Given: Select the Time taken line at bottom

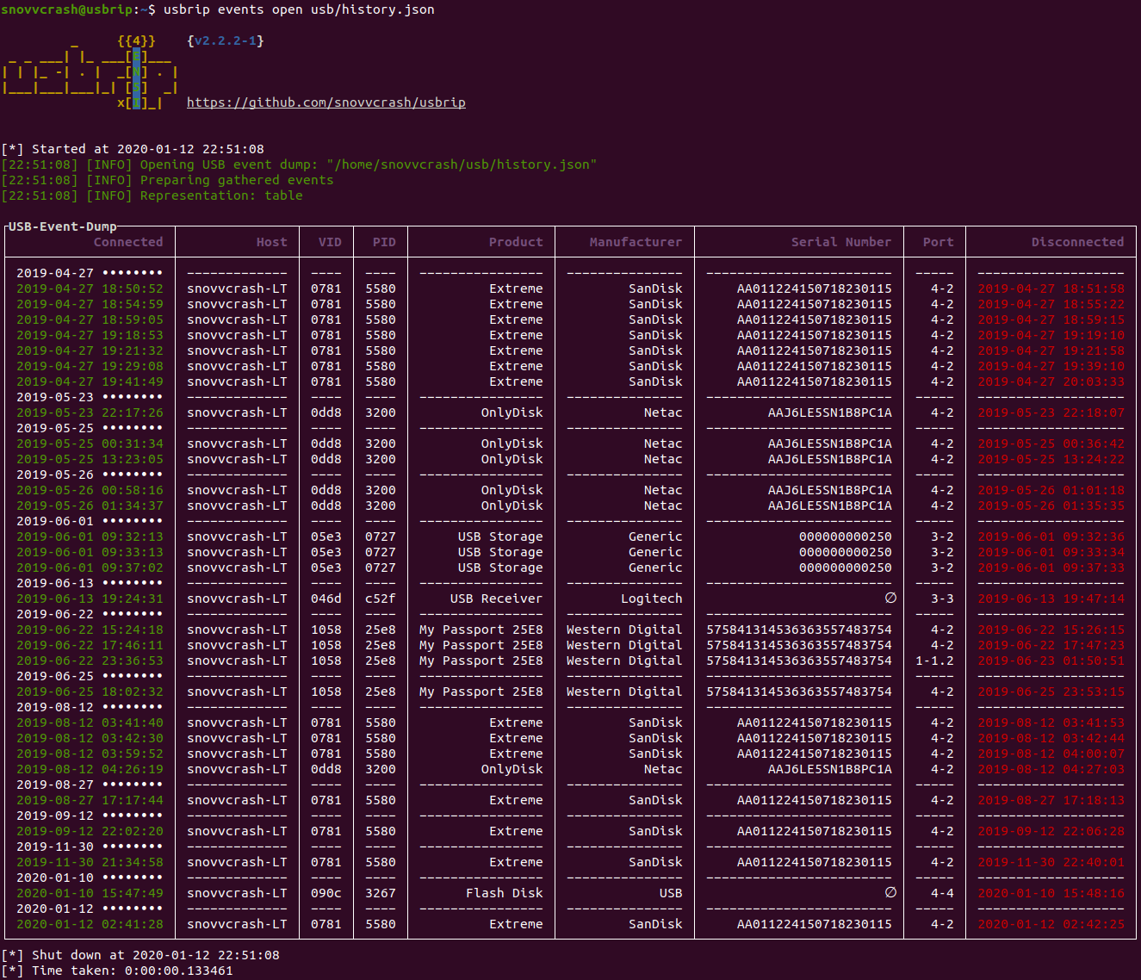Looking at the screenshot, I should click(x=117, y=971).
